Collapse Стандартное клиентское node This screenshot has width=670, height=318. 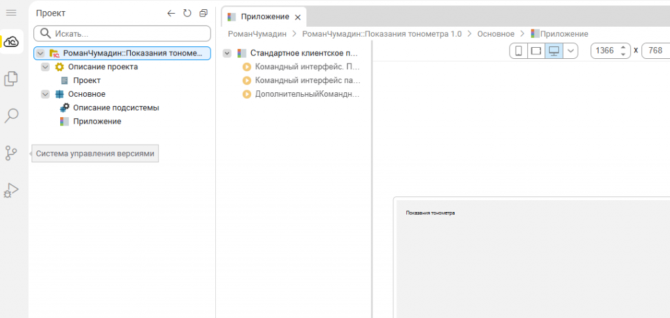click(228, 54)
